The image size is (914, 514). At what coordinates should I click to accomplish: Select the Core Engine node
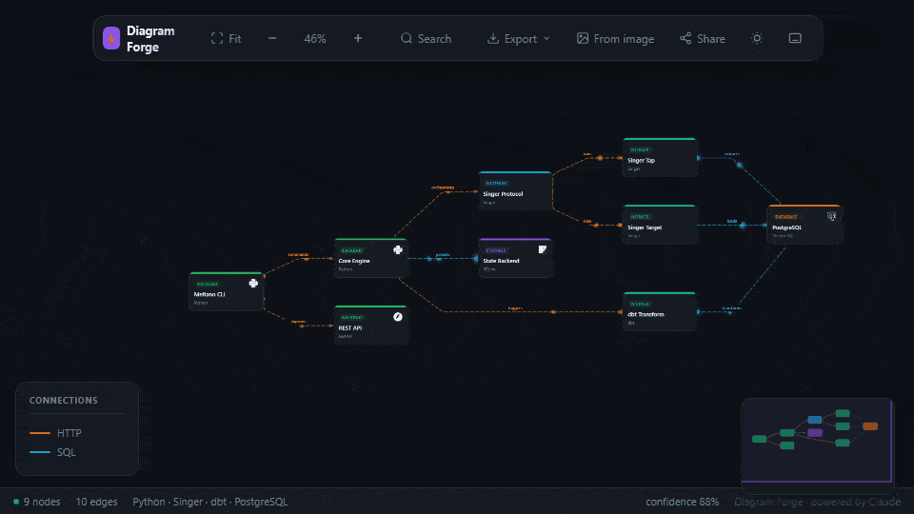[370, 258]
